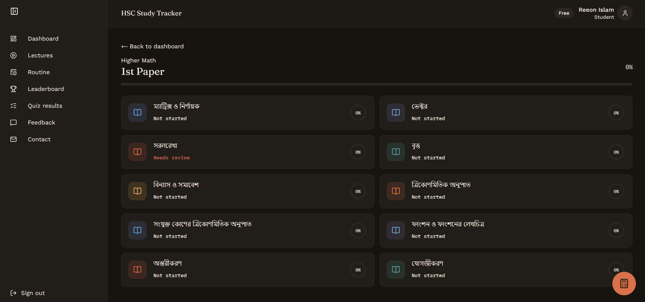Click the Dashboard grid icon

[13, 39]
